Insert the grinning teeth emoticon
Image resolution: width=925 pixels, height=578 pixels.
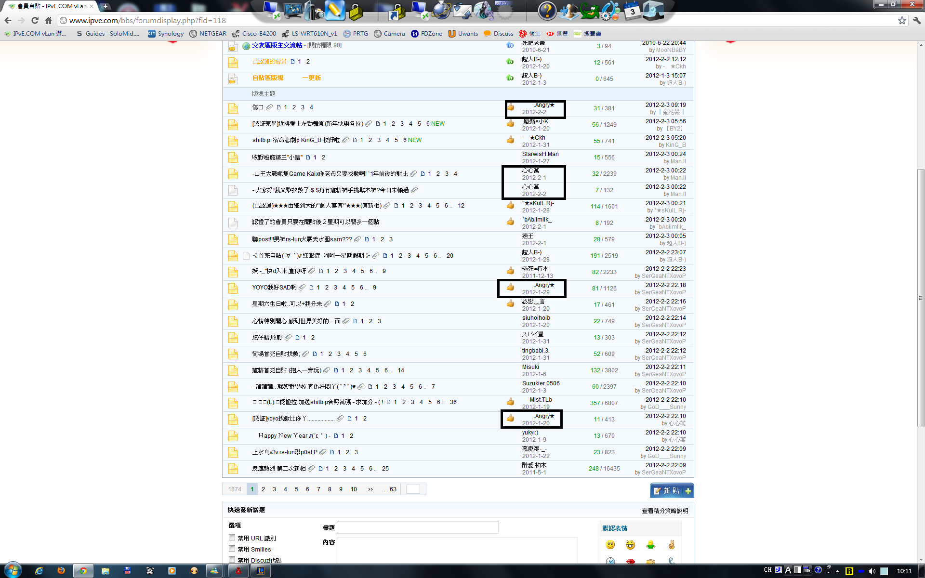click(630, 545)
